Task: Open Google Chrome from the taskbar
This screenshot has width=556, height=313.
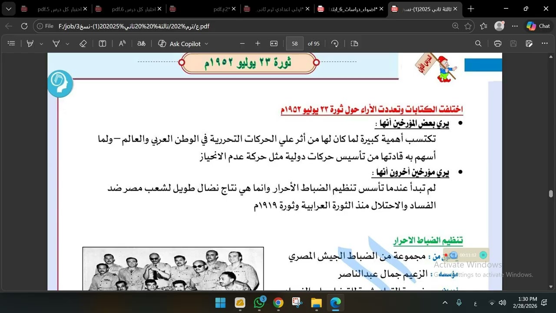Action: pos(278,303)
